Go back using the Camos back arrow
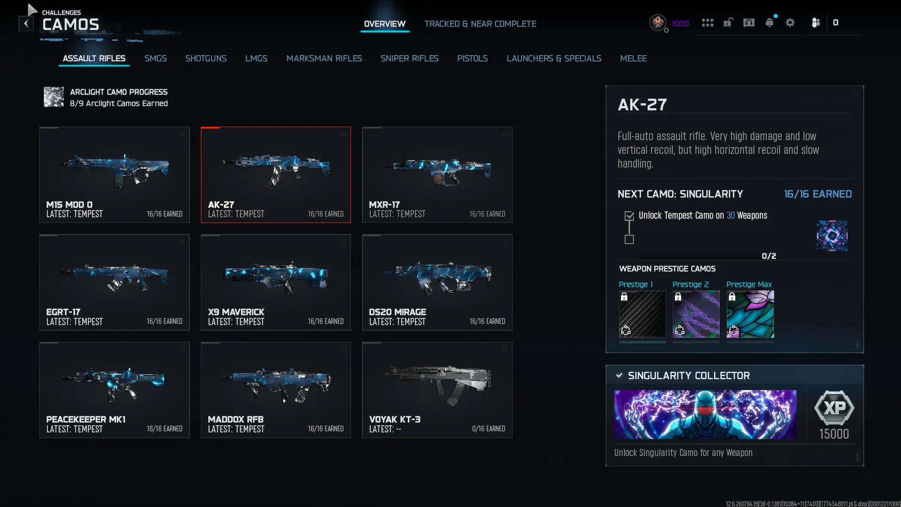The width and height of the screenshot is (901, 507). click(x=26, y=23)
